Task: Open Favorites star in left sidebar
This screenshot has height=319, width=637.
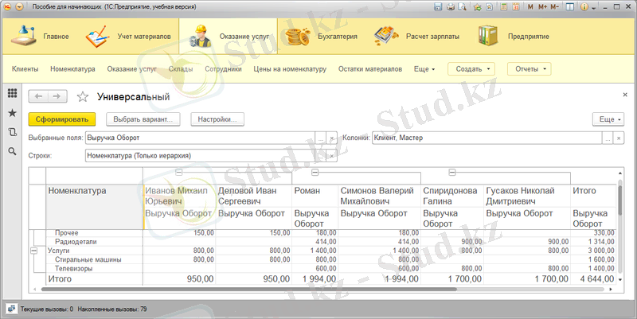Action: click(12, 113)
